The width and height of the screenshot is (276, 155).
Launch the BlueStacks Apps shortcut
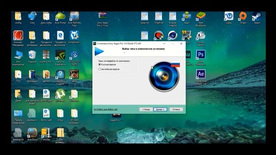coord(187,18)
